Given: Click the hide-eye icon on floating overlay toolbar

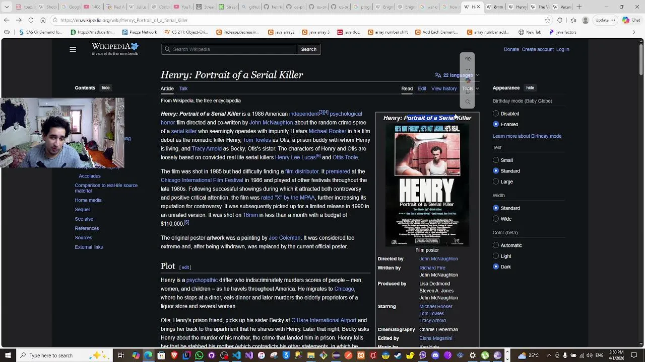Looking at the screenshot, I should [468, 59].
